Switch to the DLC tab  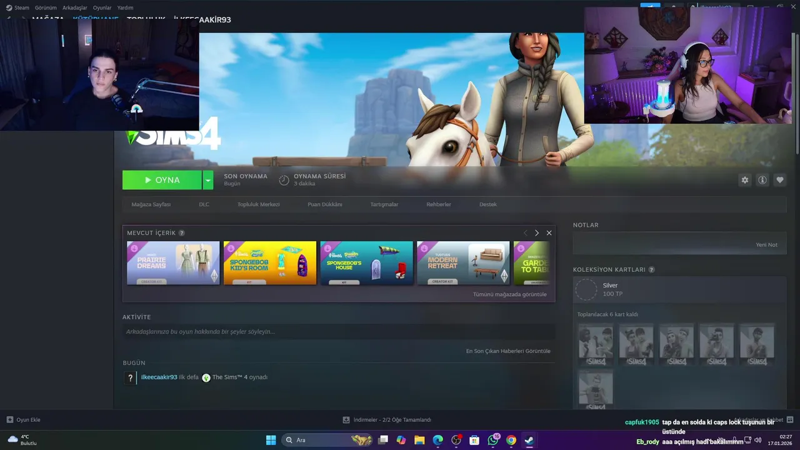point(204,204)
